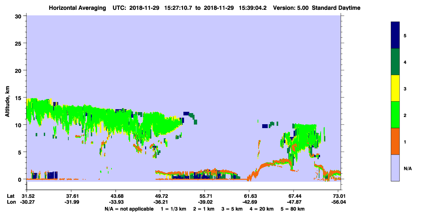The height and width of the screenshot is (218, 425).
Task: Click latitude value 73.01
Action: point(339,196)
